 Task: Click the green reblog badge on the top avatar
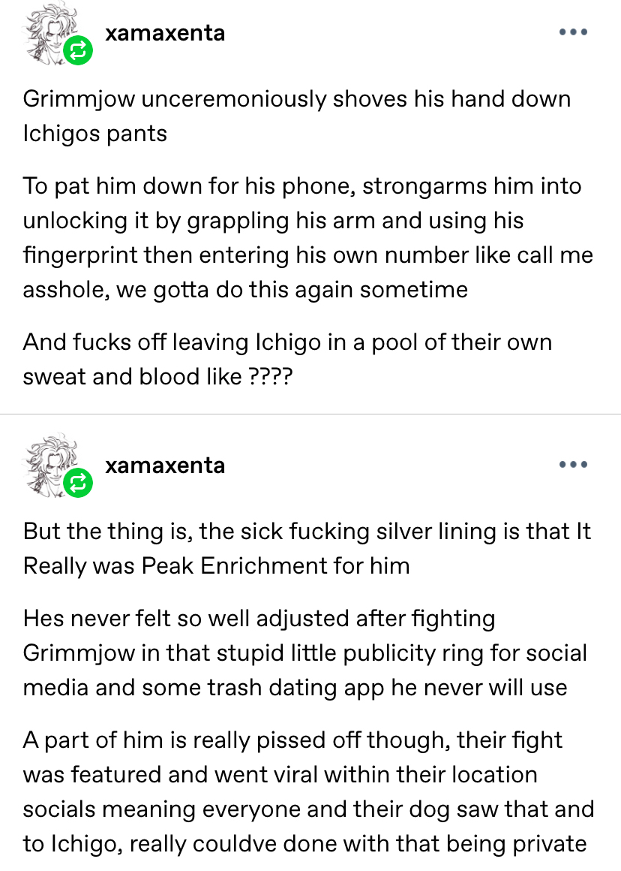click(x=78, y=51)
